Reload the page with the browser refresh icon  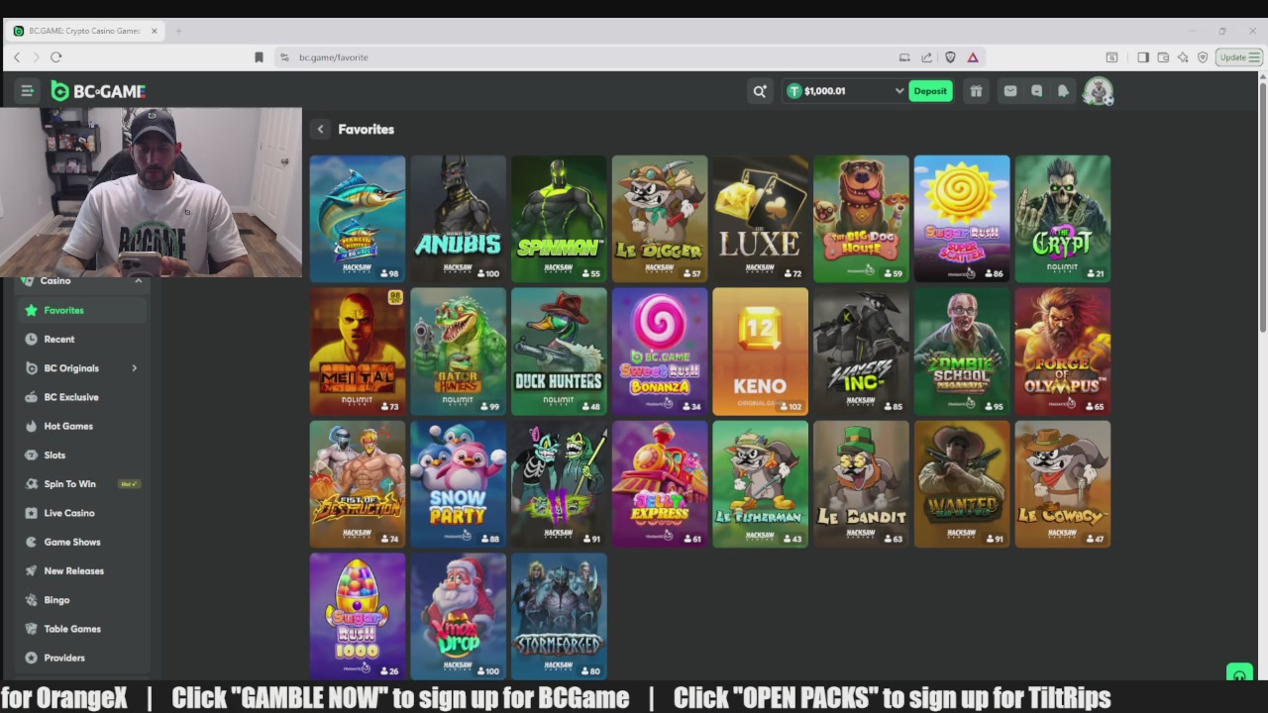tap(56, 57)
